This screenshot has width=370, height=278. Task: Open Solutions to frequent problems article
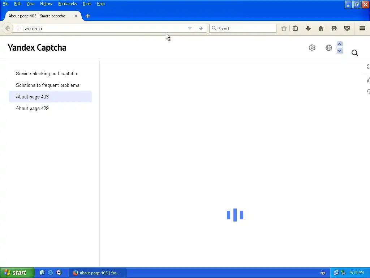tap(47, 85)
